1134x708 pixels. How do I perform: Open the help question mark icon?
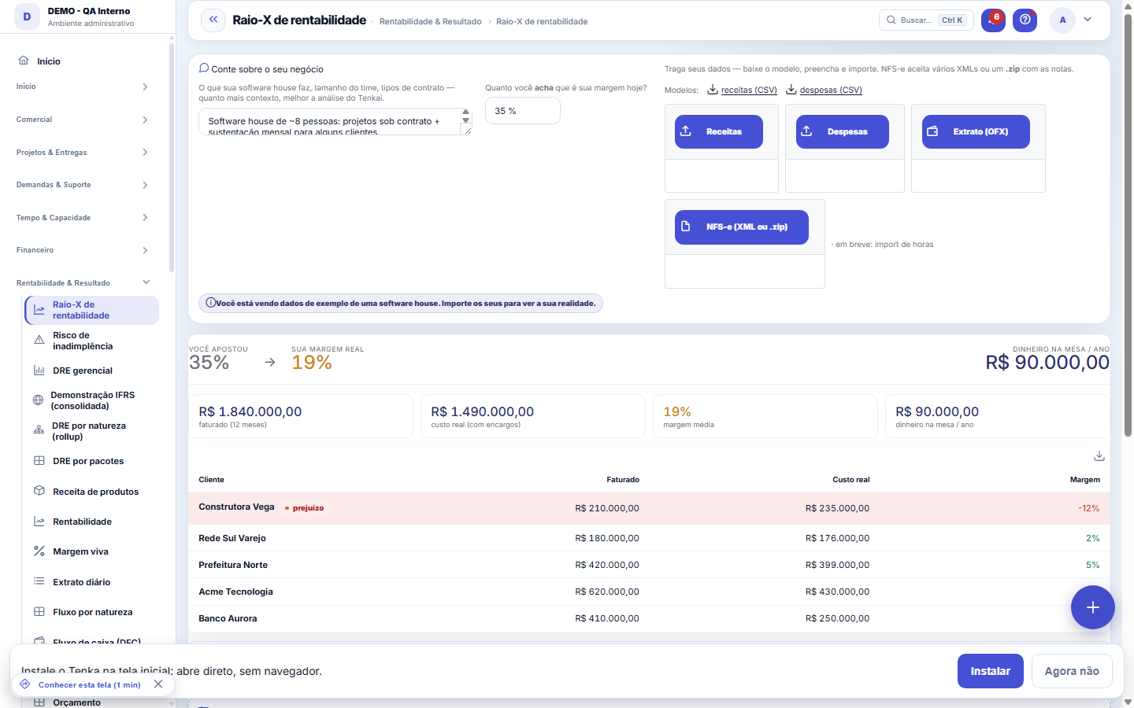pyautogui.click(x=1025, y=20)
